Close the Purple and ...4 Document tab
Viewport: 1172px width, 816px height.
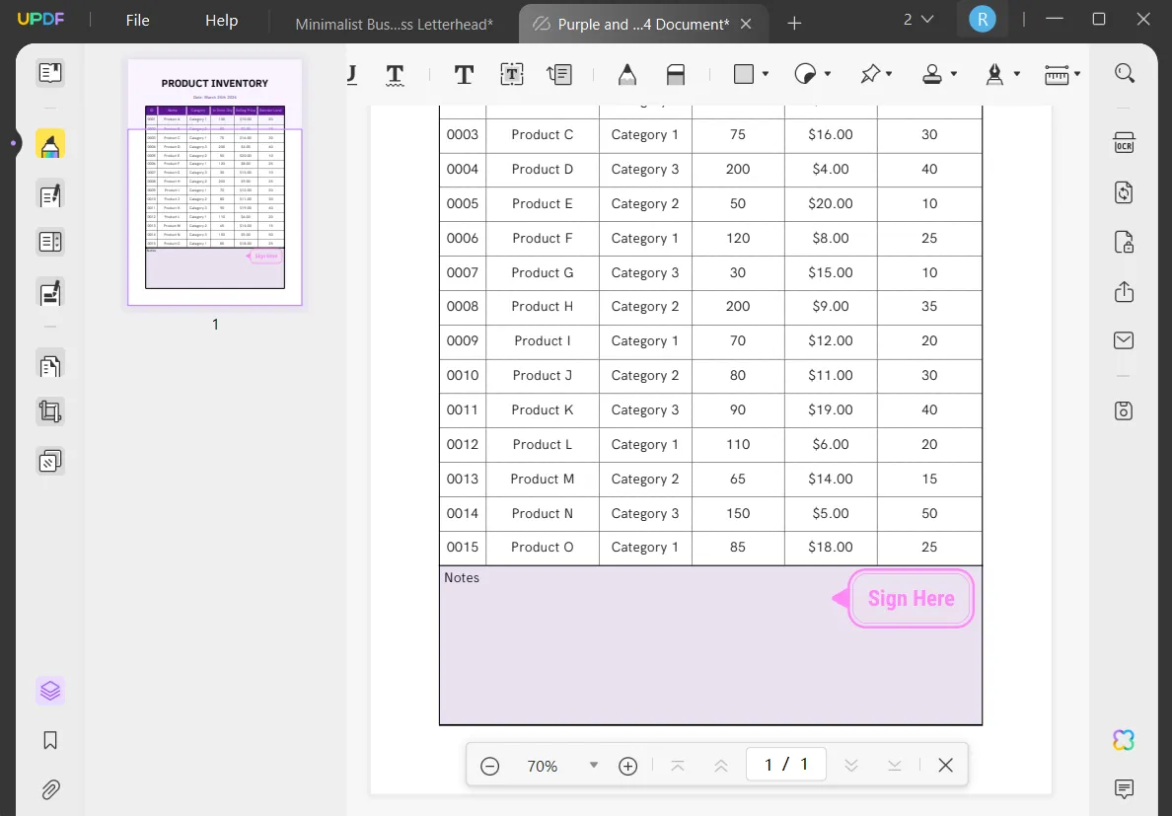746,24
